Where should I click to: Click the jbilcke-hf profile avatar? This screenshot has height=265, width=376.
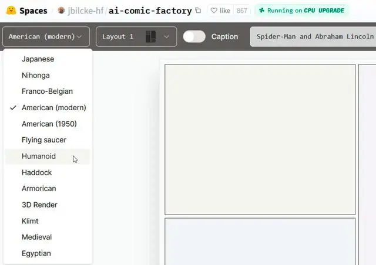click(x=61, y=11)
